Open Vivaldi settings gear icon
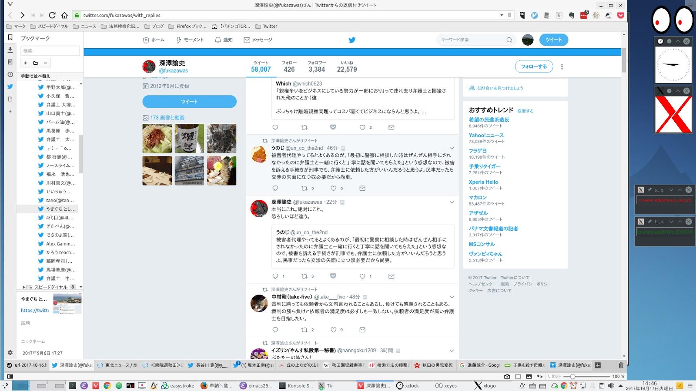 pos(10,353)
